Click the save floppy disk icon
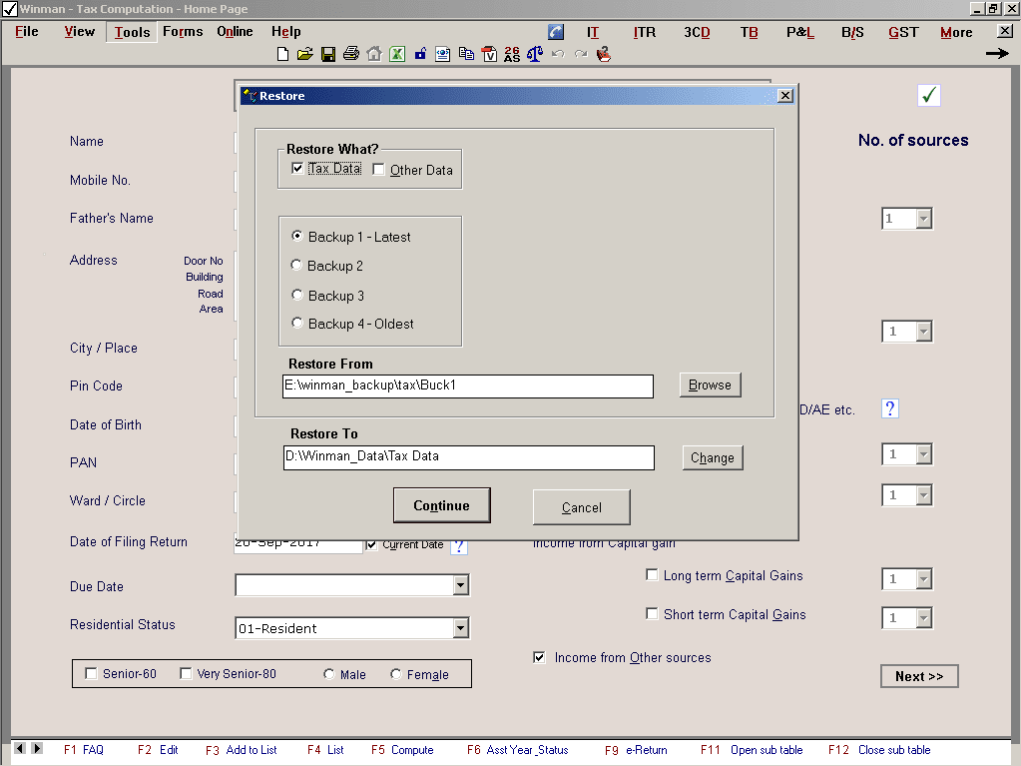This screenshot has height=766, width=1021. tap(328, 54)
